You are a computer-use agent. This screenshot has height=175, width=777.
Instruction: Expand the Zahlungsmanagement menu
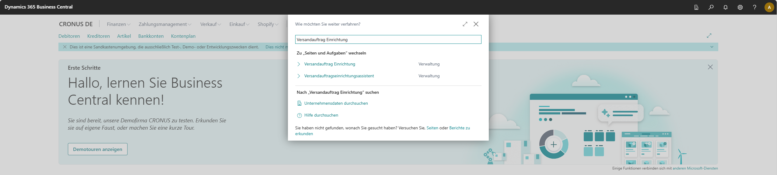coord(165,24)
